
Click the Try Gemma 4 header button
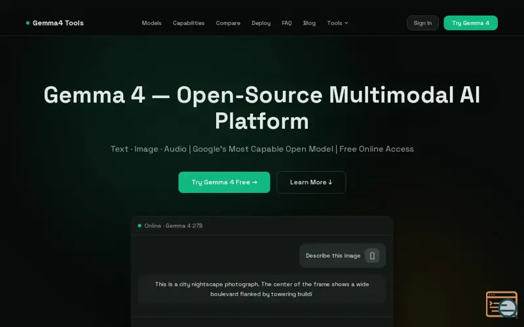(x=470, y=23)
